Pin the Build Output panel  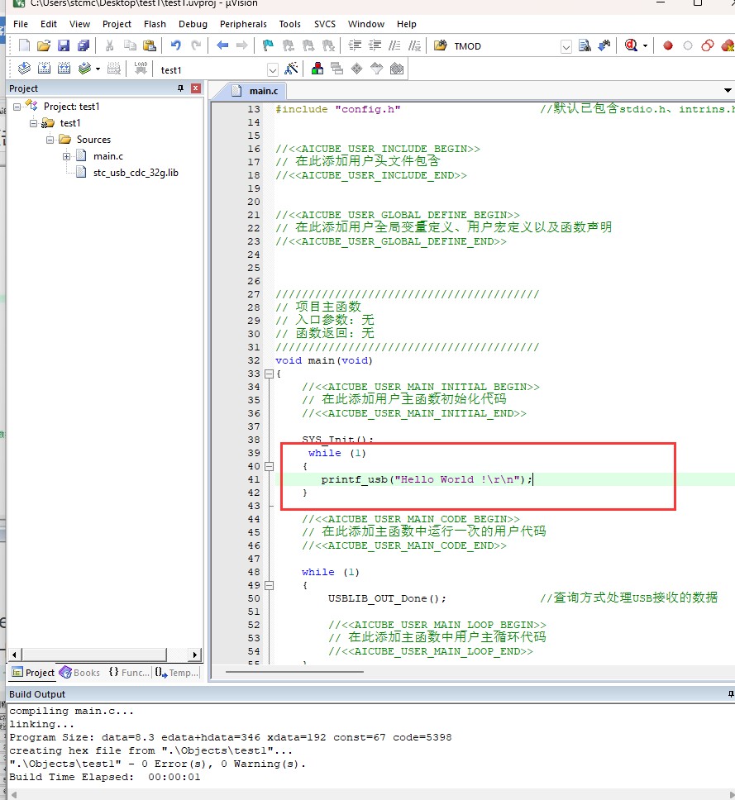pyautogui.click(x=731, y=694)
